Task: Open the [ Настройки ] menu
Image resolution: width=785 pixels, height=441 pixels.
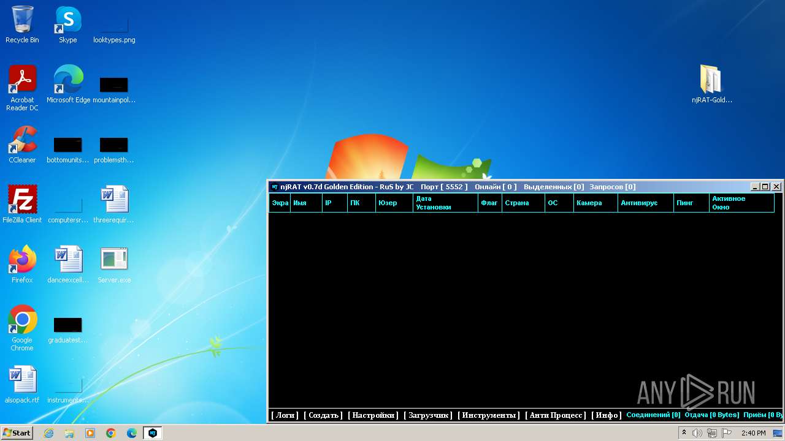Action: tap(373, 415)
